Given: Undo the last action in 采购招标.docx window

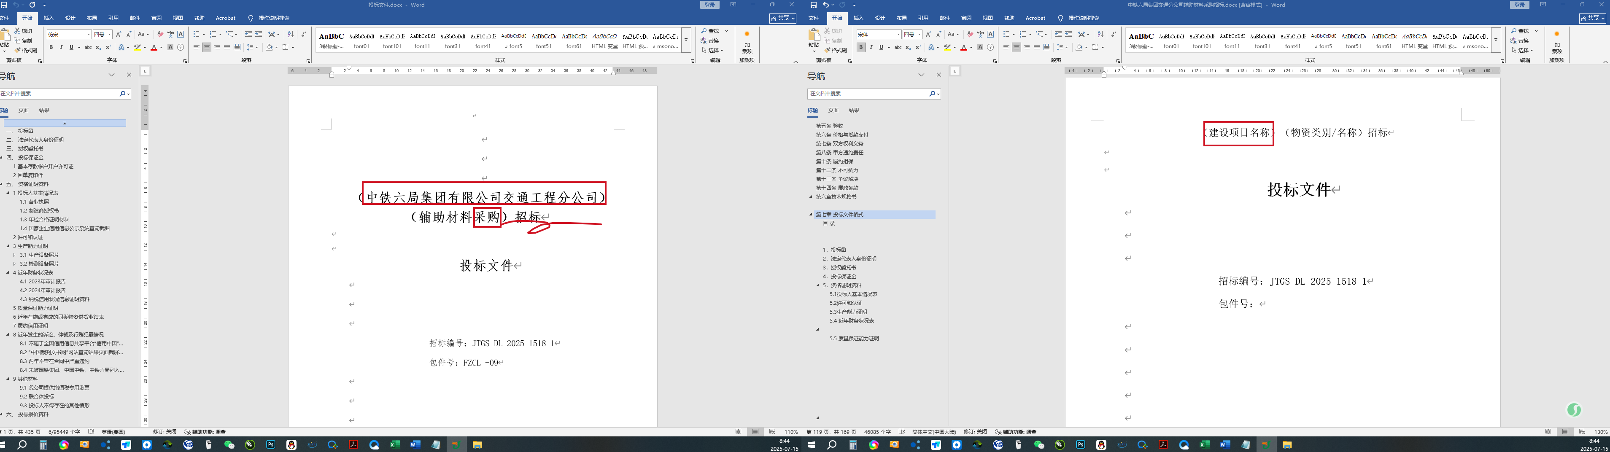Looking at the screenshot, I should point(825,5).
